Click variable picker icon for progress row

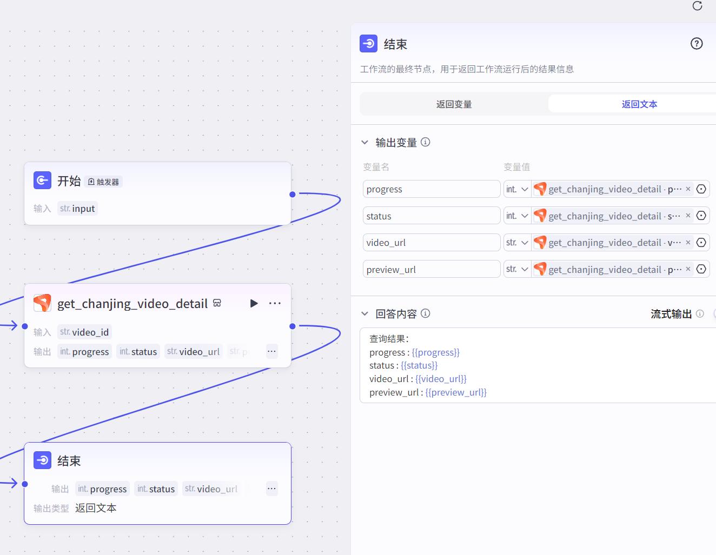tap(701, 189)
